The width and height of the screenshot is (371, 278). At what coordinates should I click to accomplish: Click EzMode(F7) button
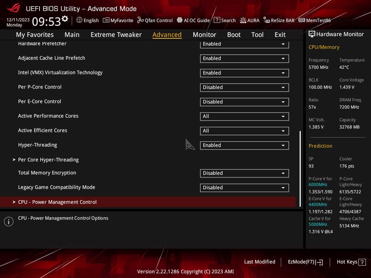tap(305, 262)
